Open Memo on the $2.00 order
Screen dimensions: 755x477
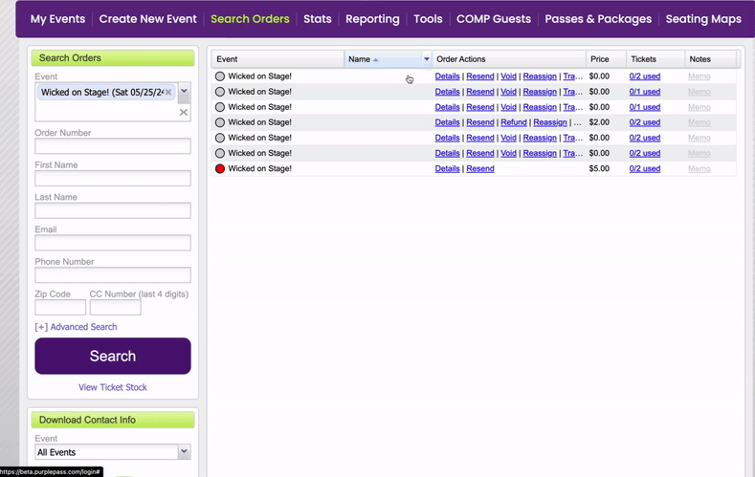(x=699, y=122)
